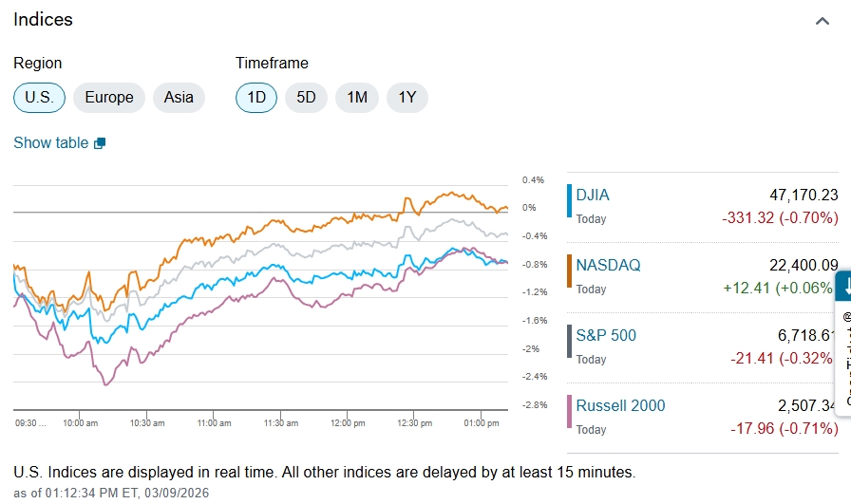The width and height of the screenshot is (851, 504).
Task: Click the 12:00 pm axis label
Action: click(348, 423)
